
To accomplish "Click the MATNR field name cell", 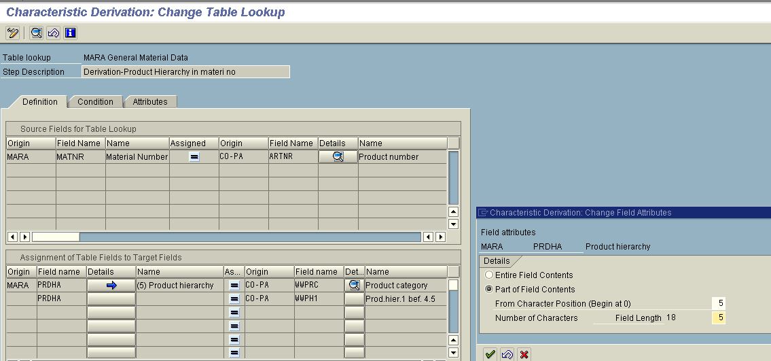I will [x=81, y=157].
